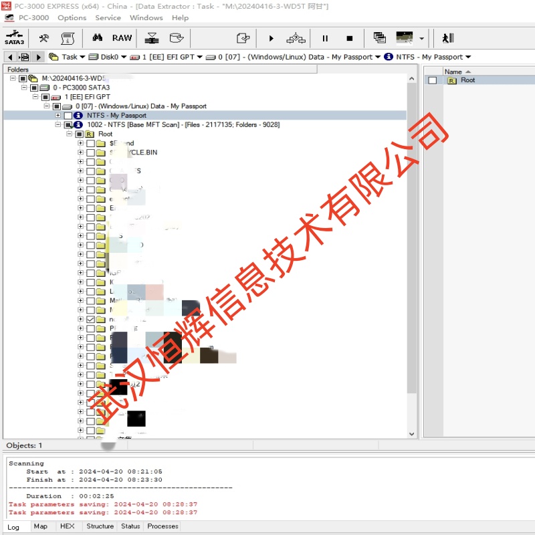Viewport: 535px width, 535px height.
Task: Open the flowchart diagram icon
Action: tap(296, 38)
